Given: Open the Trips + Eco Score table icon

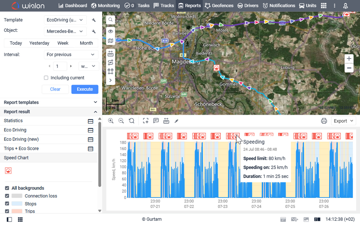Looking at the screenshot, I should tap(91, 149).
